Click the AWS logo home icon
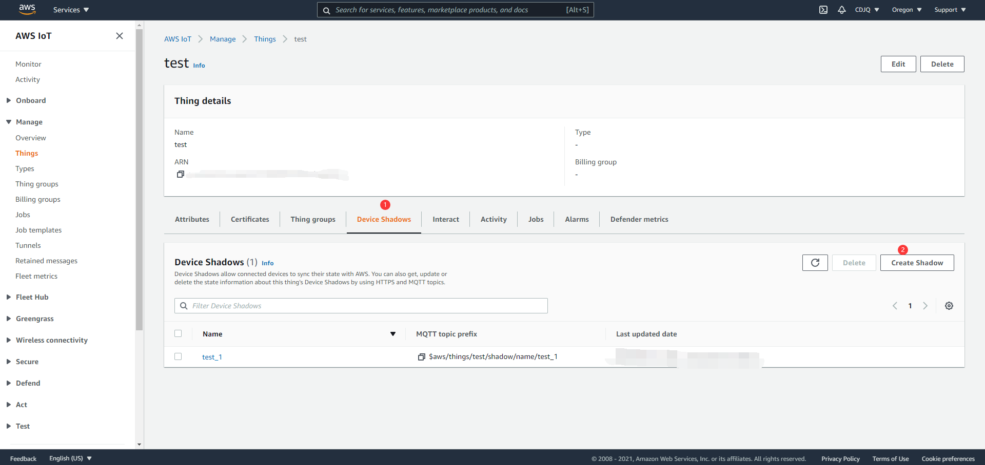The image size is (985, 465). [27, 9]
